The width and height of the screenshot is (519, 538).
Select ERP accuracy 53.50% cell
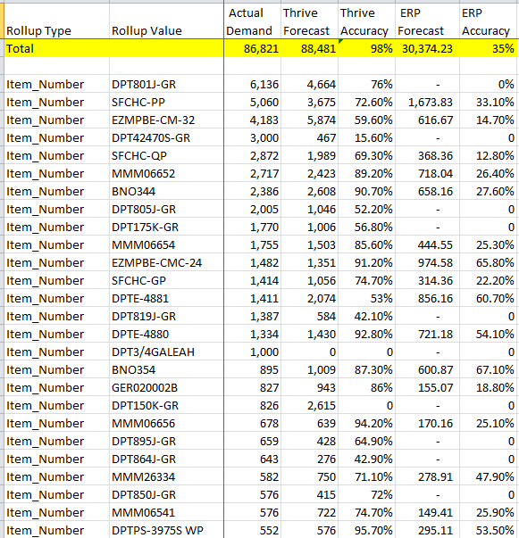[488, 530]
